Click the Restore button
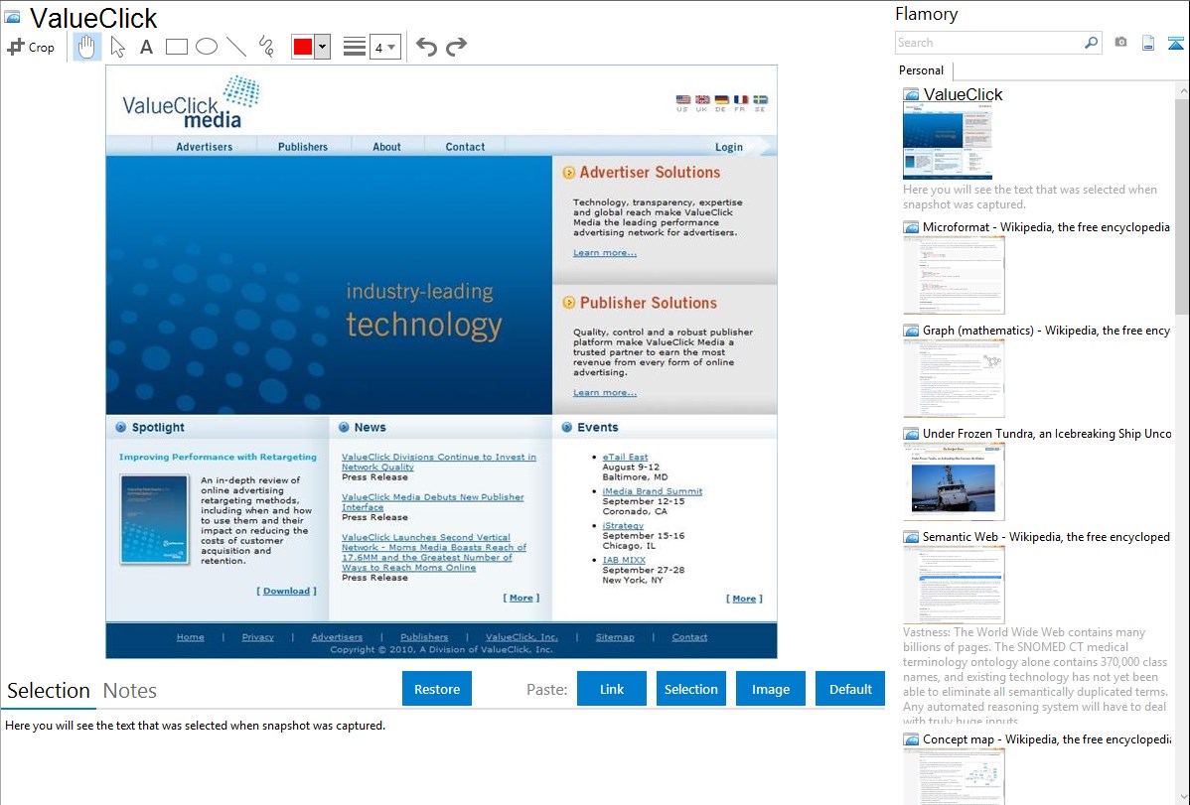 point(437,689)
